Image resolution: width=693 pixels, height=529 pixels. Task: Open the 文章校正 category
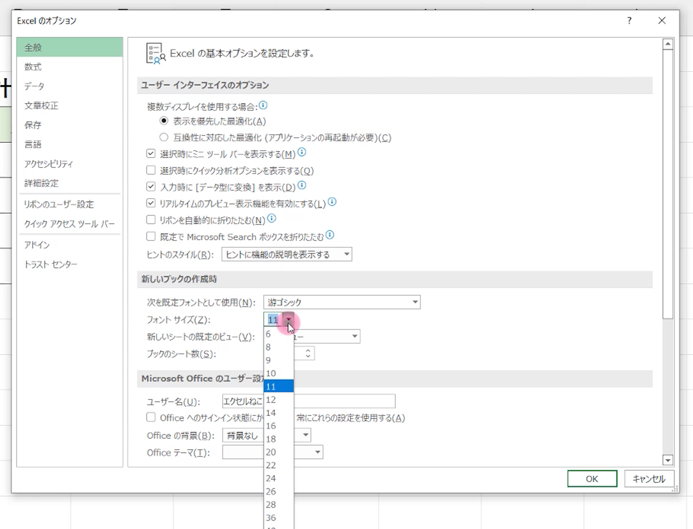(69, 106)
